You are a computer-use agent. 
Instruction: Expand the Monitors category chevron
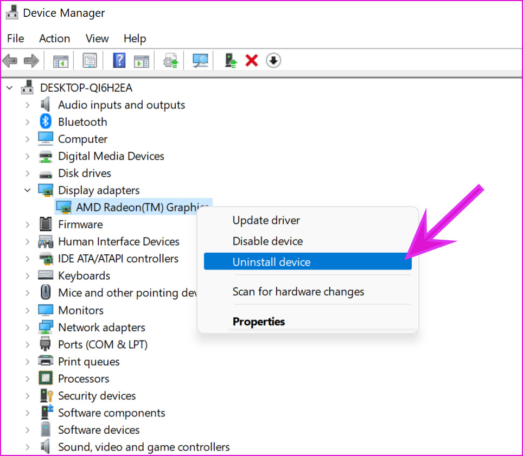pyautogui.click(x=27, y=310)
